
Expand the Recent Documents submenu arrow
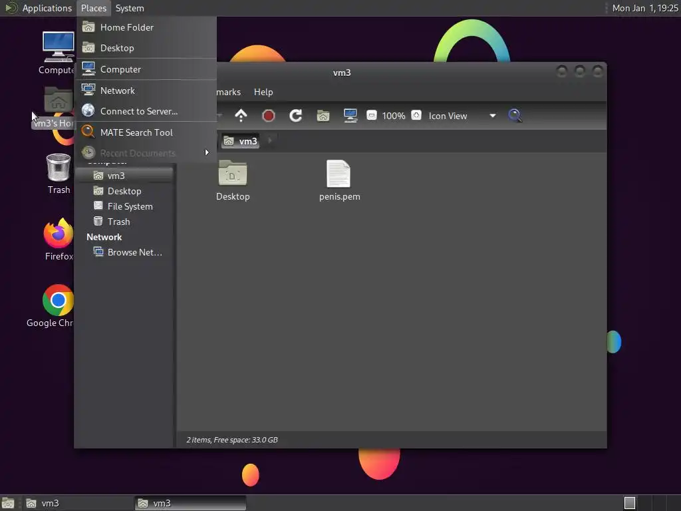pyautogui.click(x=207, y=152)
